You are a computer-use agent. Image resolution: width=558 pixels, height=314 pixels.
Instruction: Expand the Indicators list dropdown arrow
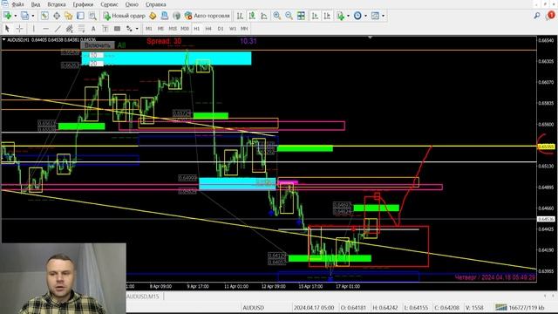click(x=348, y=16)
